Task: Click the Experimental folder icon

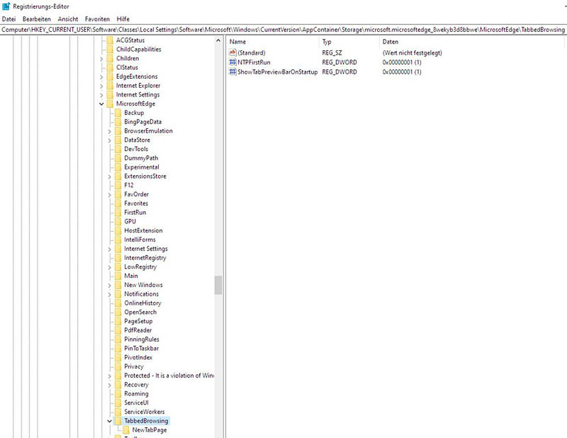Action: [118, 167]
